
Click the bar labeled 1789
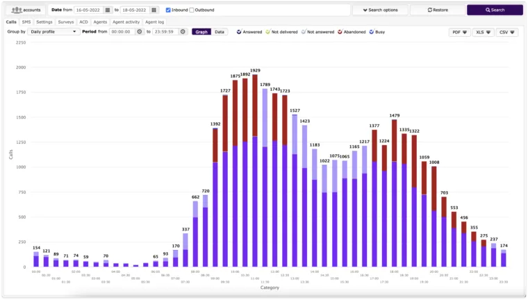click(x=265, y=178)
